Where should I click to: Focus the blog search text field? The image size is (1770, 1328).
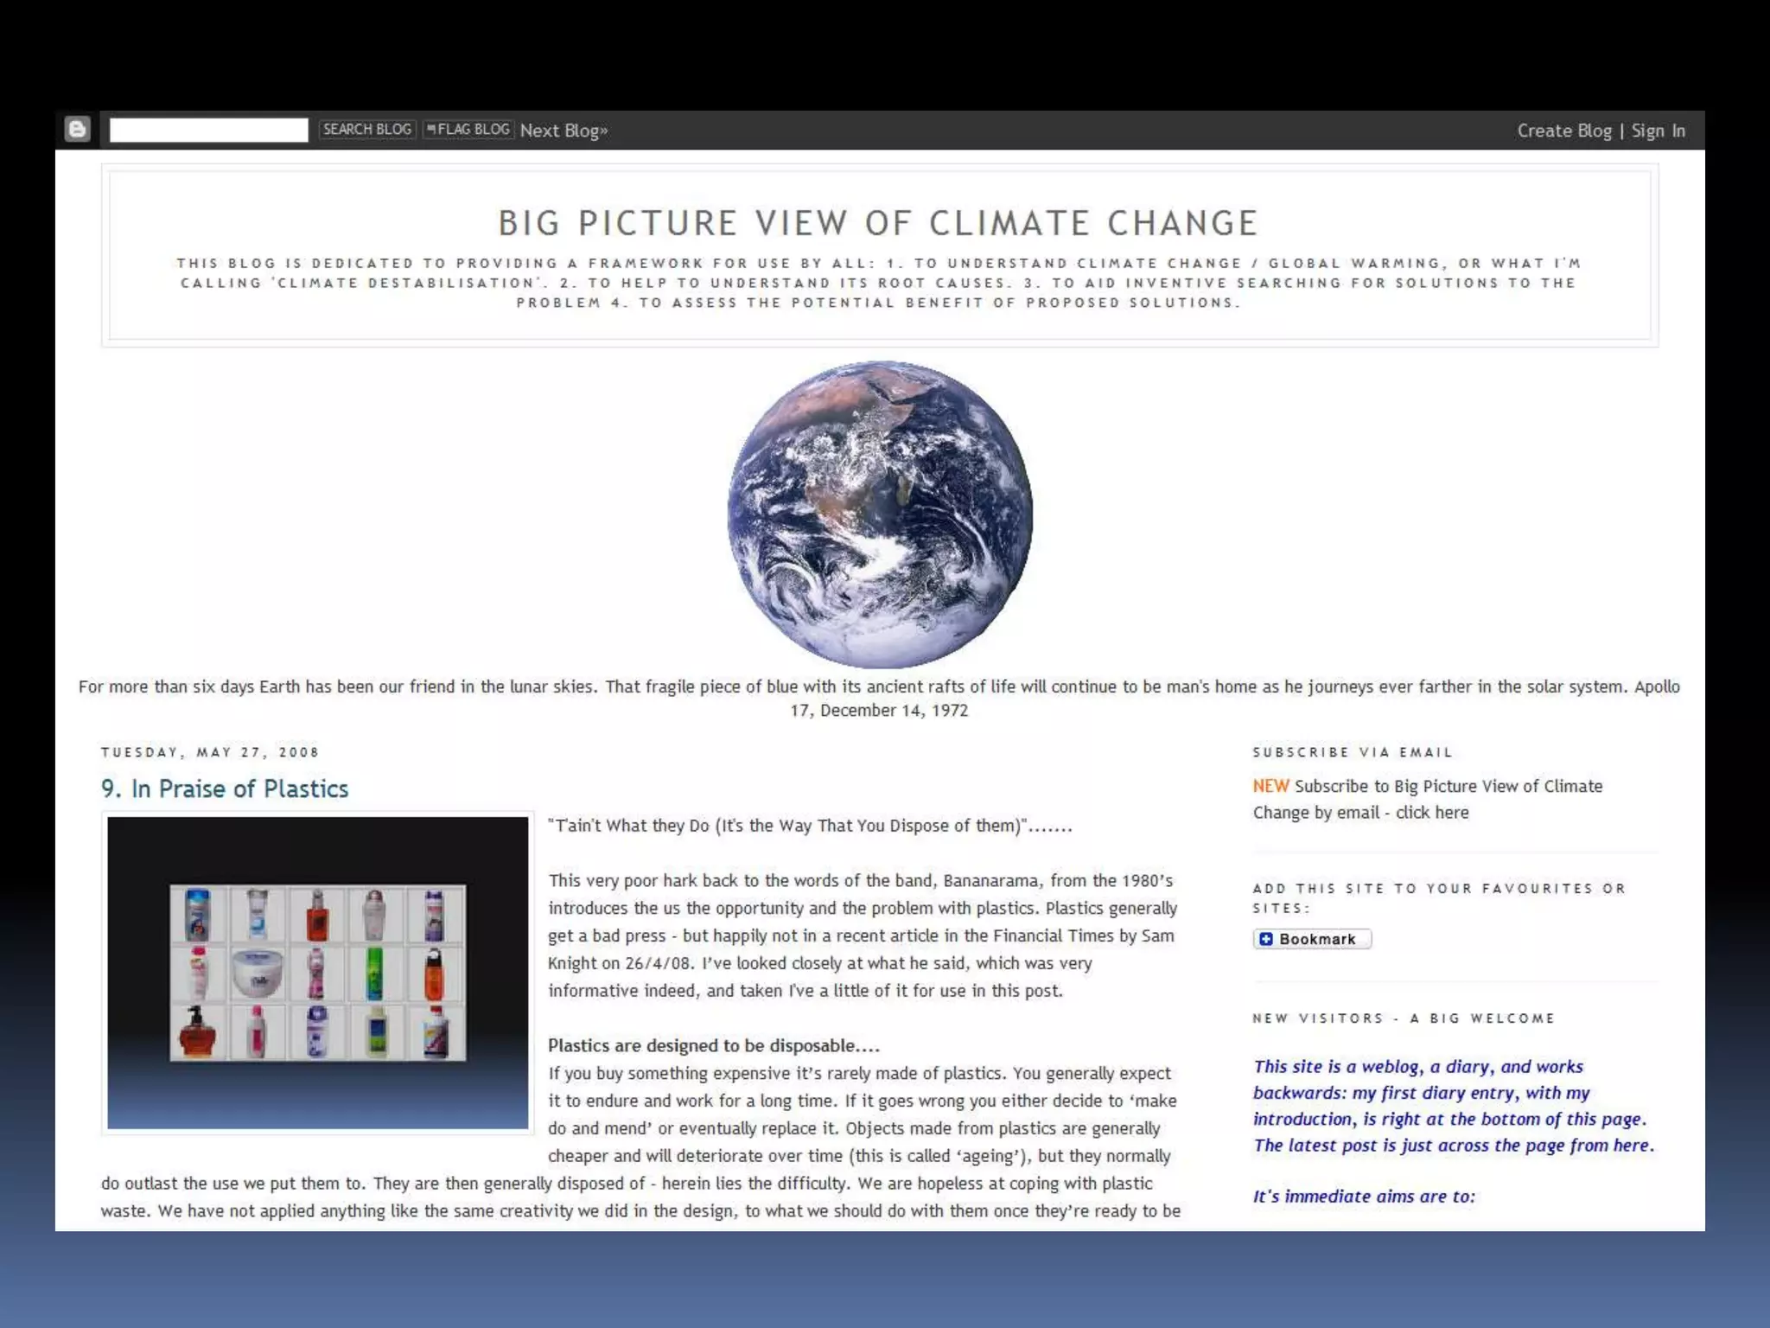(x=208, y=130)
